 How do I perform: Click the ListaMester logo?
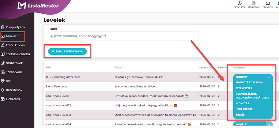(38, 6)
